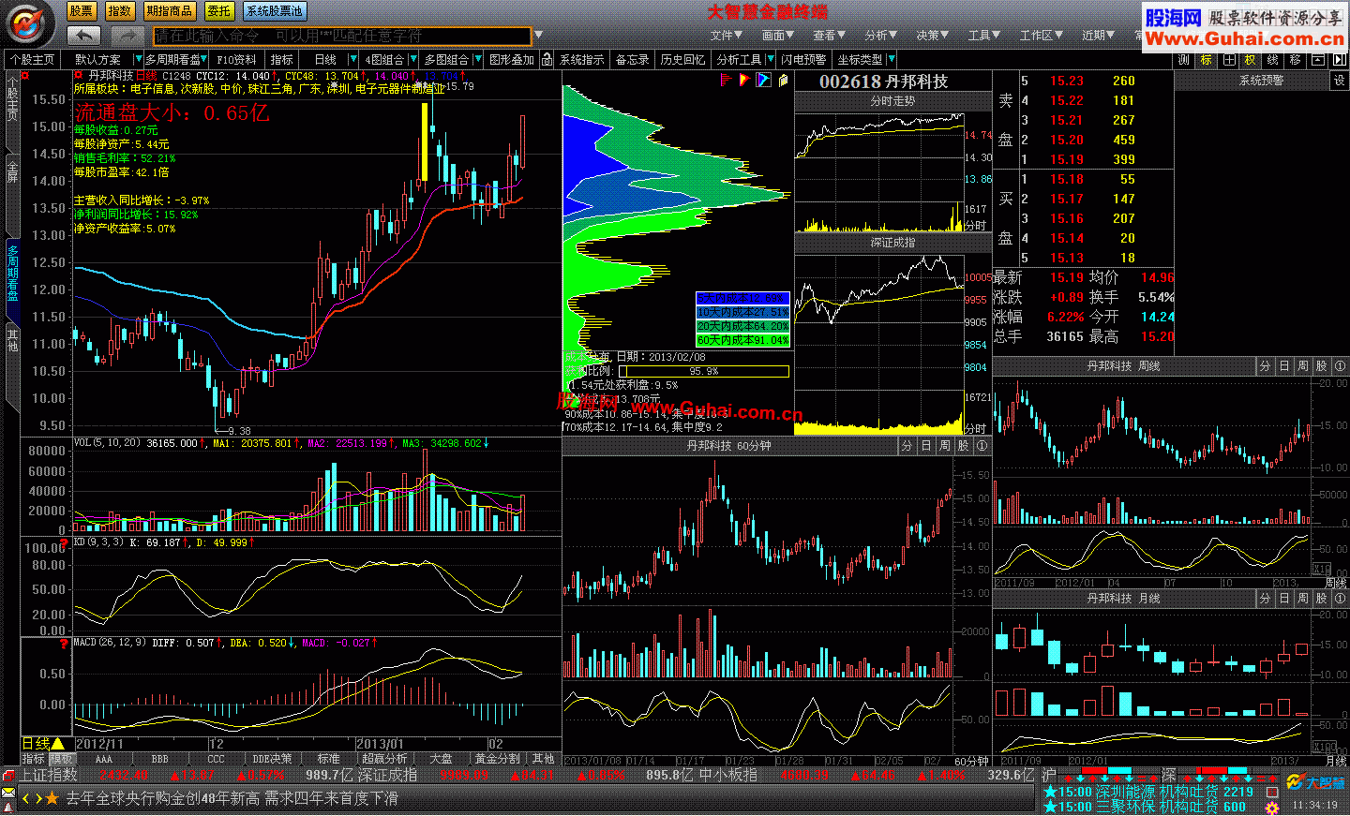
Task: Toggle 周 period in the 月线 panel
Action: (1302, 598)
